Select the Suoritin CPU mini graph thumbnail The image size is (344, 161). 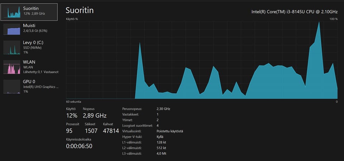click(12, 12)
